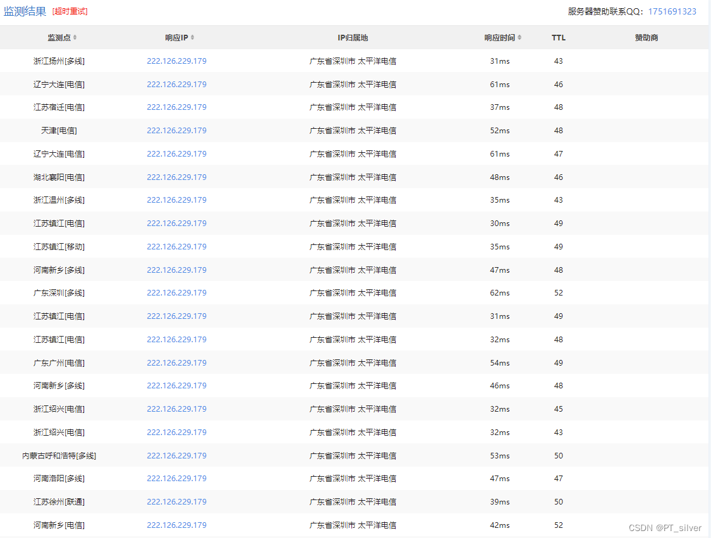Viewport: 711px width, 538px height.
Task: Click the 赞助商 column header
Action: [647, 38]
